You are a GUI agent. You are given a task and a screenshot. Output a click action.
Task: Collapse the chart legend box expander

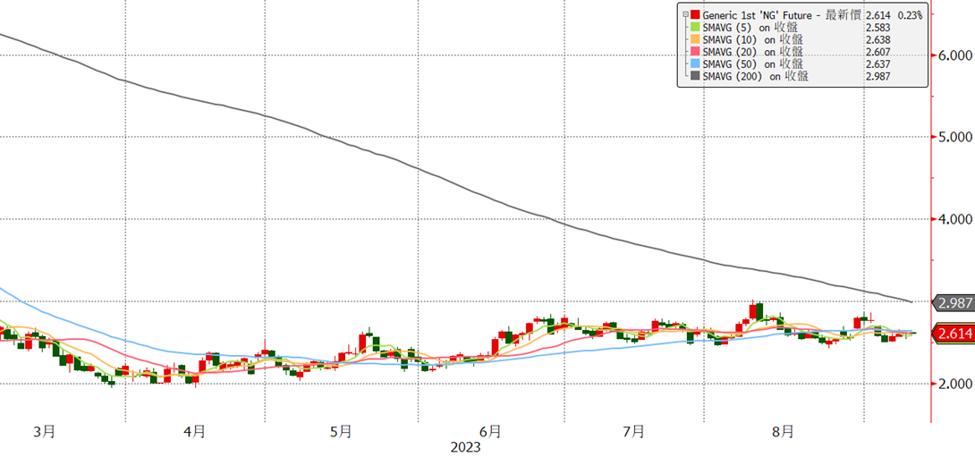684,13
